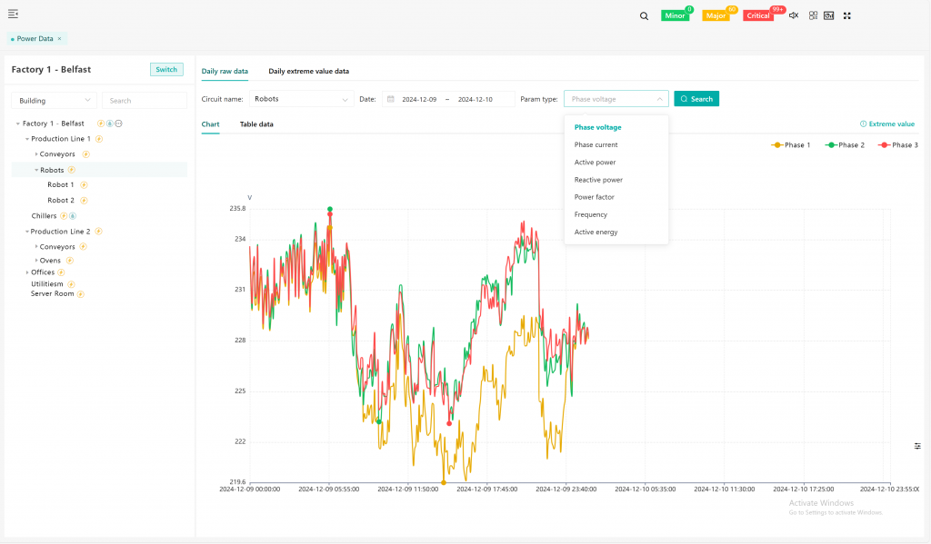Click the tree Search input field
Screen dimensions: 931x544
[145, 101]
